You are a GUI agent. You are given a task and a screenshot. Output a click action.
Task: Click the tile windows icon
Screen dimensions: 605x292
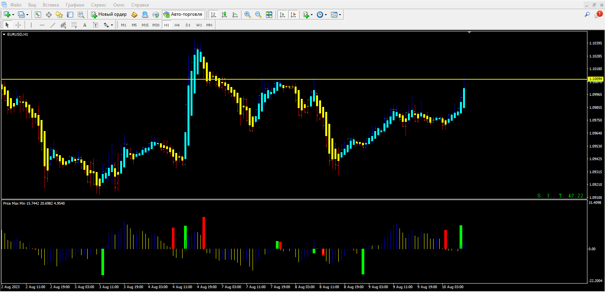[x=269, y=15]
